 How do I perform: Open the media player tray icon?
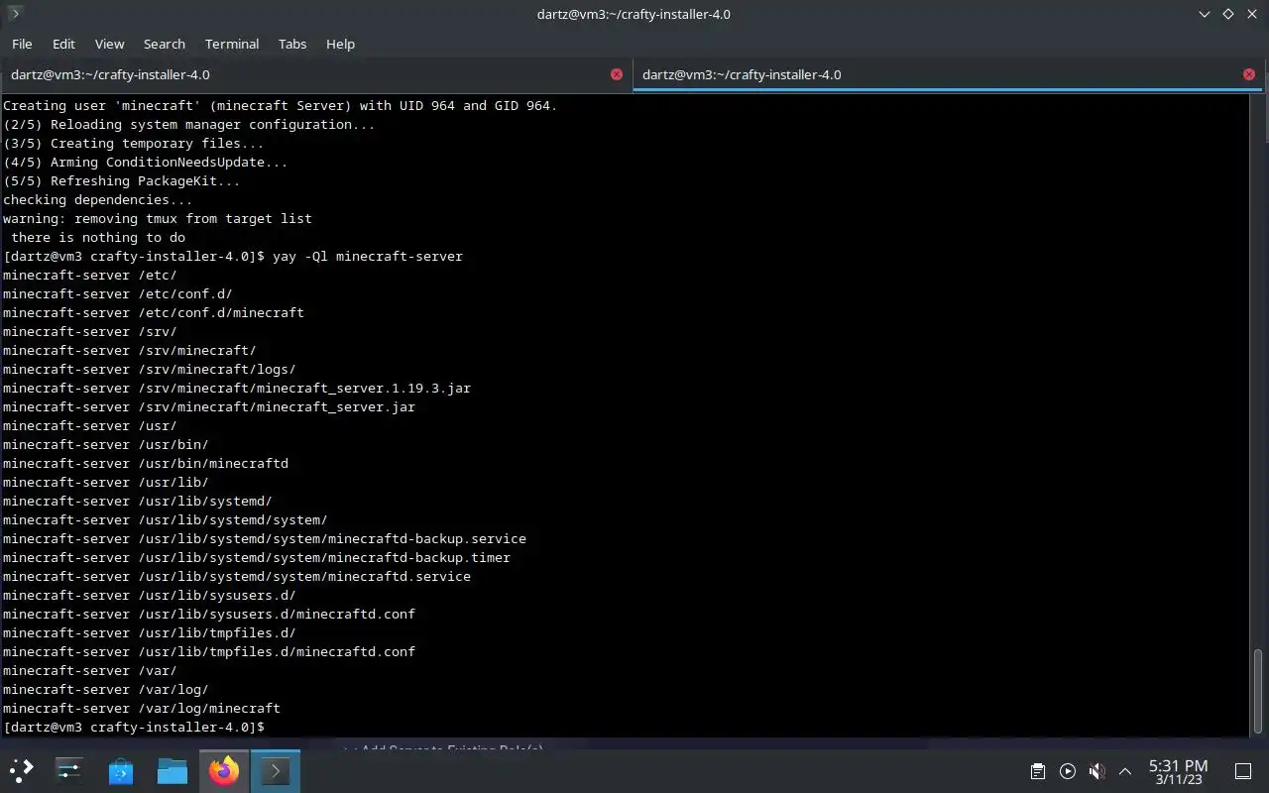pyautogui.click(x=1067, y=771)
